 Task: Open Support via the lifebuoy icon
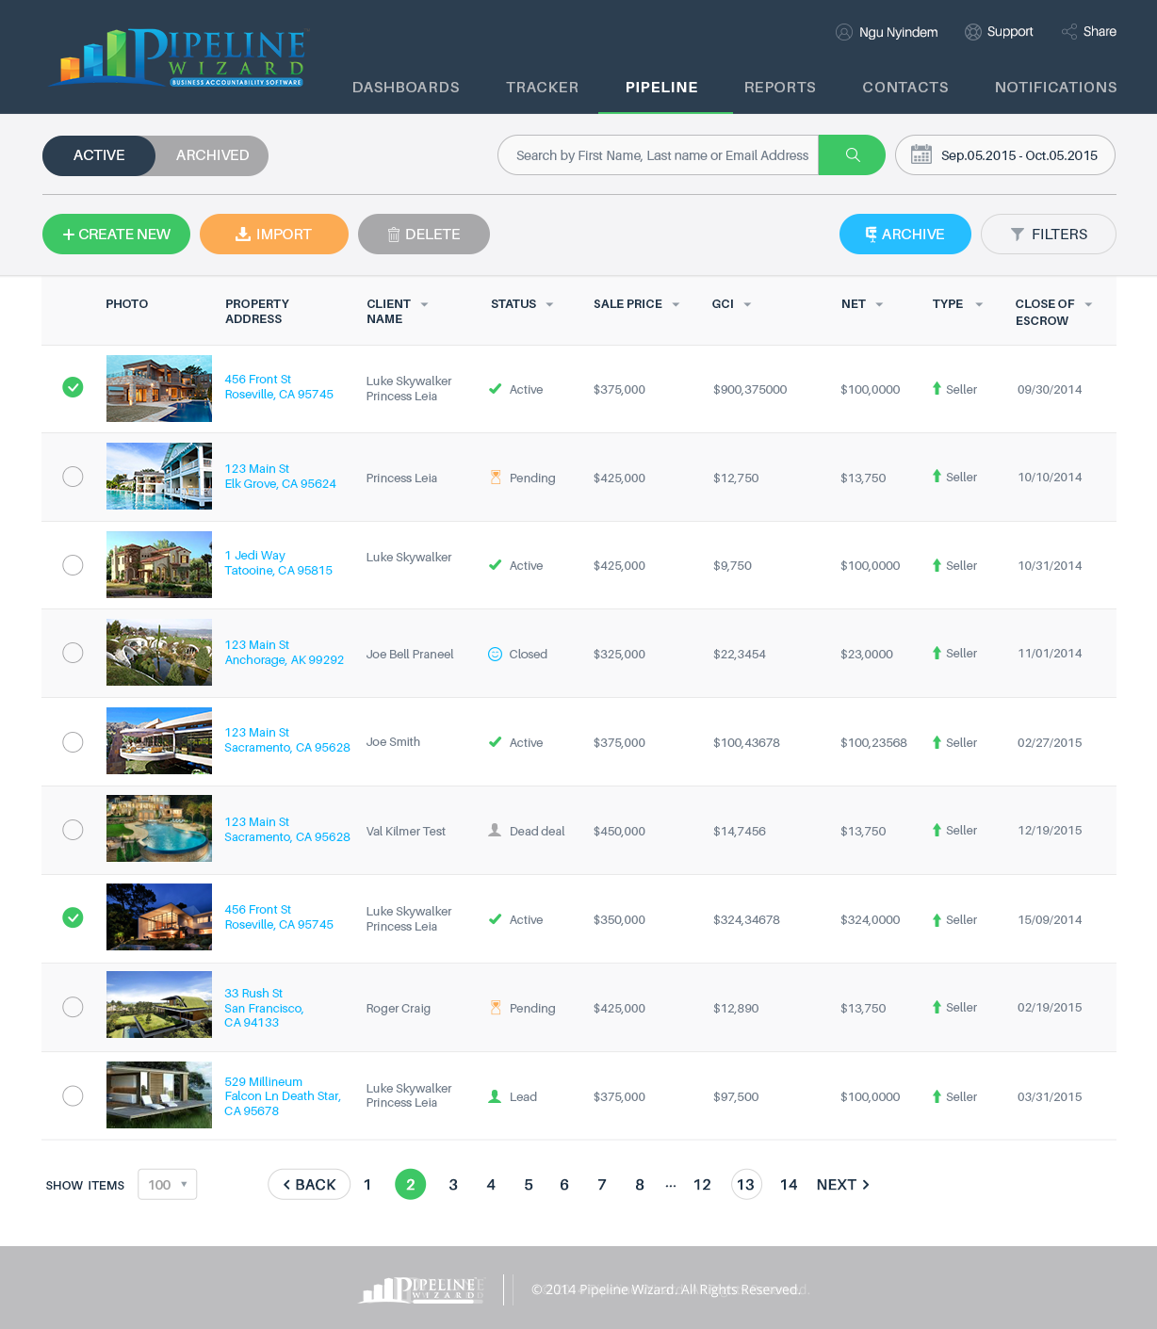click(973, 32)
